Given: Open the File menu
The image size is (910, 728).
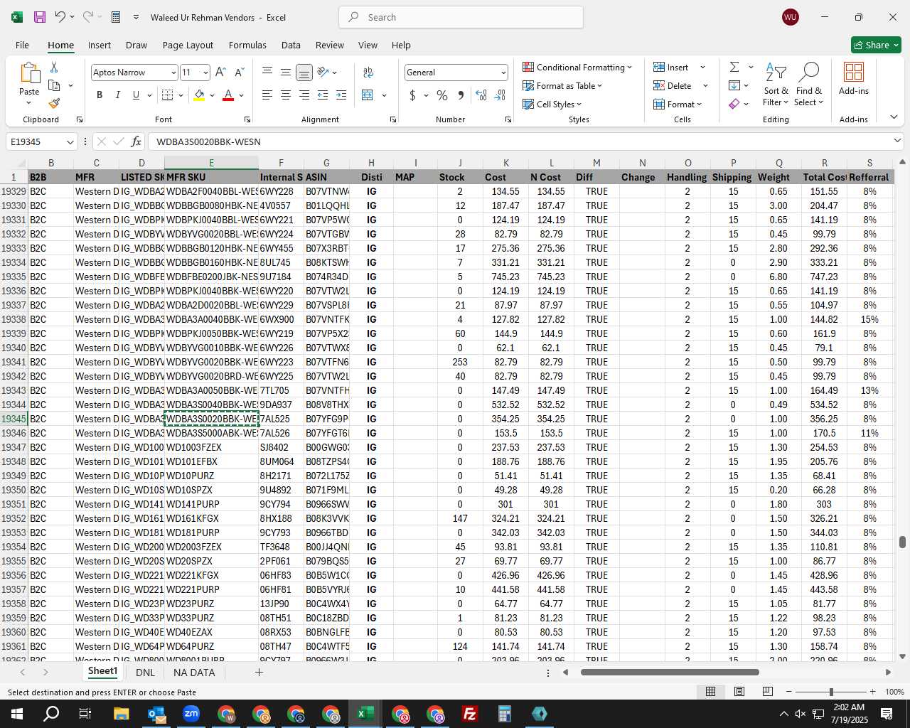Looking at the screenshot, I should coord(22,45).
